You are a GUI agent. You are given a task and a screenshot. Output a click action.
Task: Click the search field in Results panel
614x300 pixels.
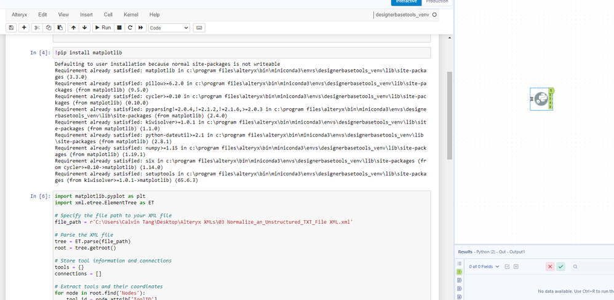click(592, 267)
